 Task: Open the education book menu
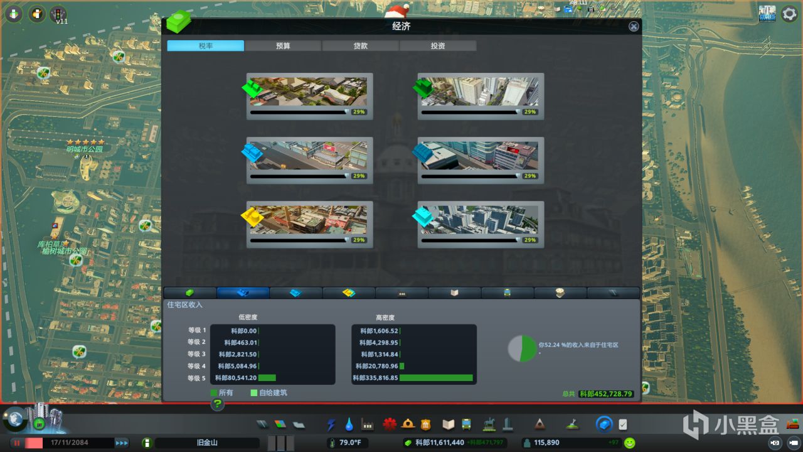click(x=448, y=425)
